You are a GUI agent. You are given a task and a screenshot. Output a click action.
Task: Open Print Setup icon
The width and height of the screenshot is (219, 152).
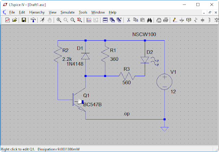click(159, 20)
